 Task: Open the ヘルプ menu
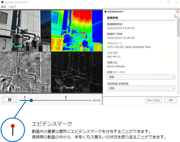tap(12, 7)
